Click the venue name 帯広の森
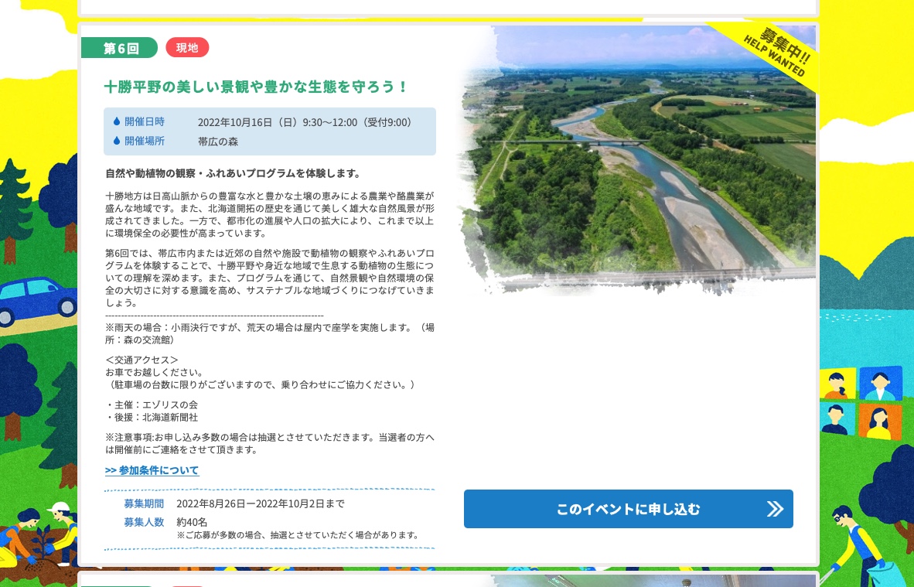Screen dimensions: 914x587 [218, 142]
